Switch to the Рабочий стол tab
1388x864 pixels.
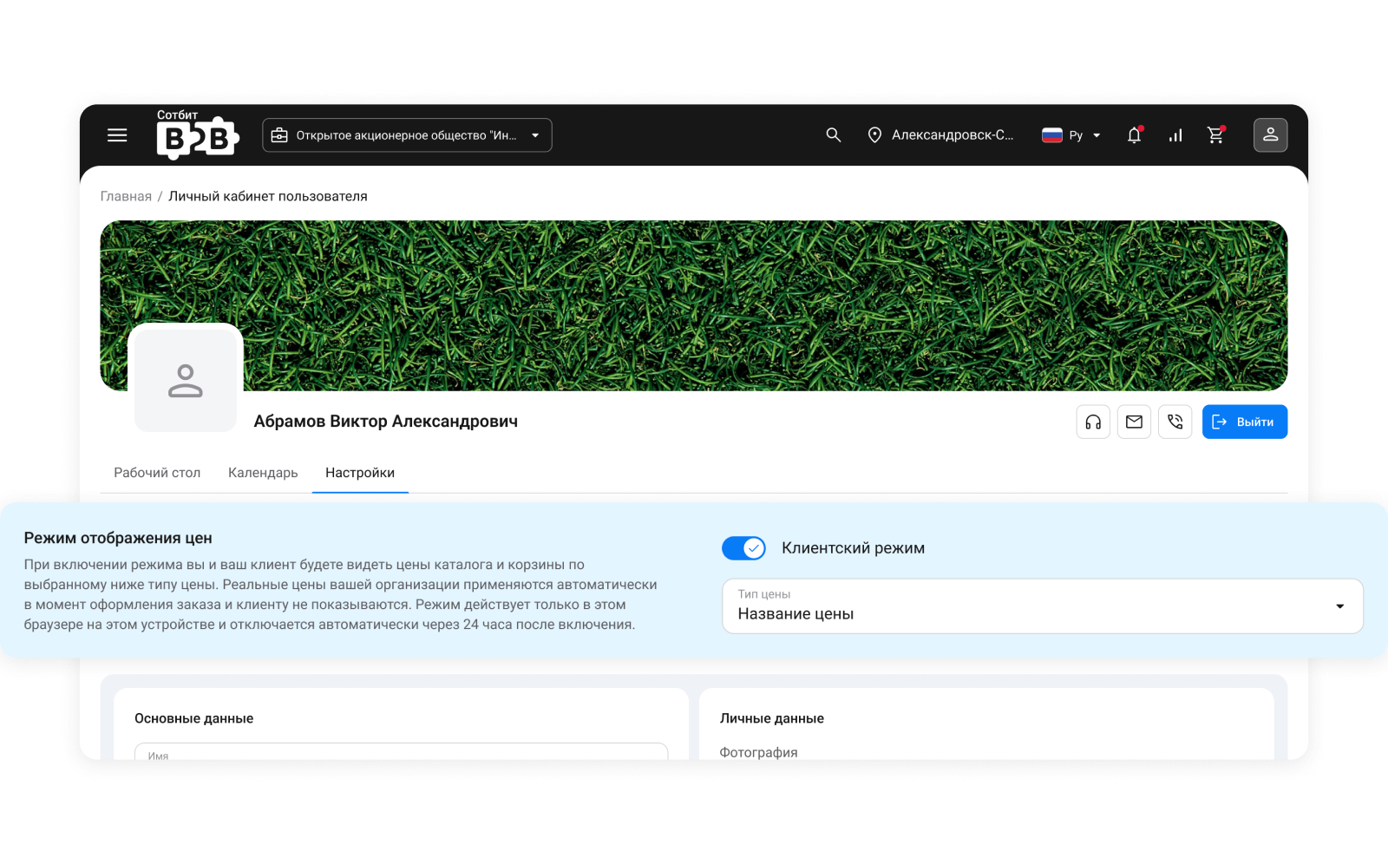[157, 473]
